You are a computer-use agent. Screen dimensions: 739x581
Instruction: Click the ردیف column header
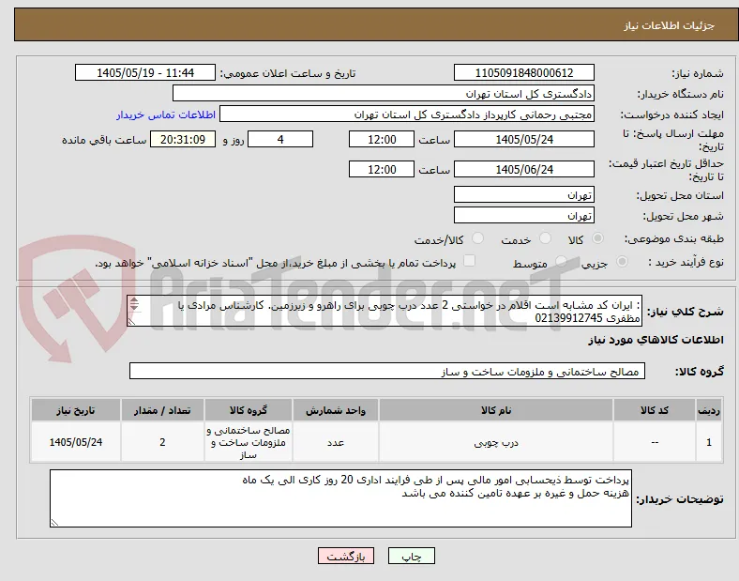(x=709, y=410)
